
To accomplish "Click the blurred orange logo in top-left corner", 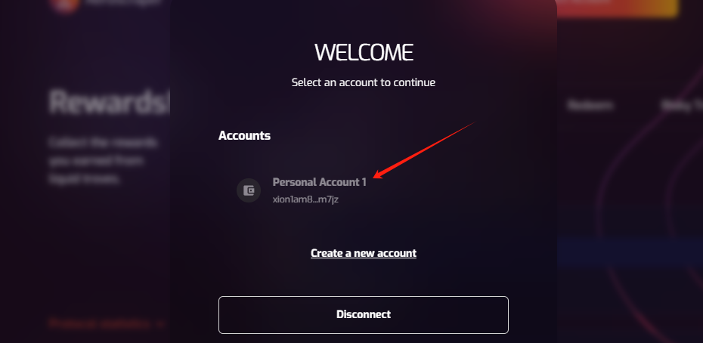I will click(x=66, y=5).
